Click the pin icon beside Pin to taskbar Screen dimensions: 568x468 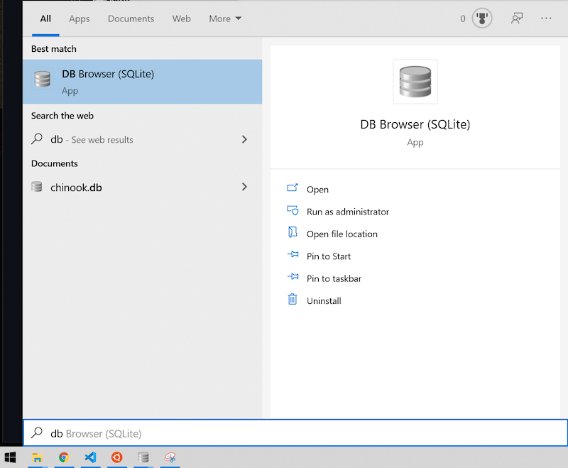[x=293, y=278]
